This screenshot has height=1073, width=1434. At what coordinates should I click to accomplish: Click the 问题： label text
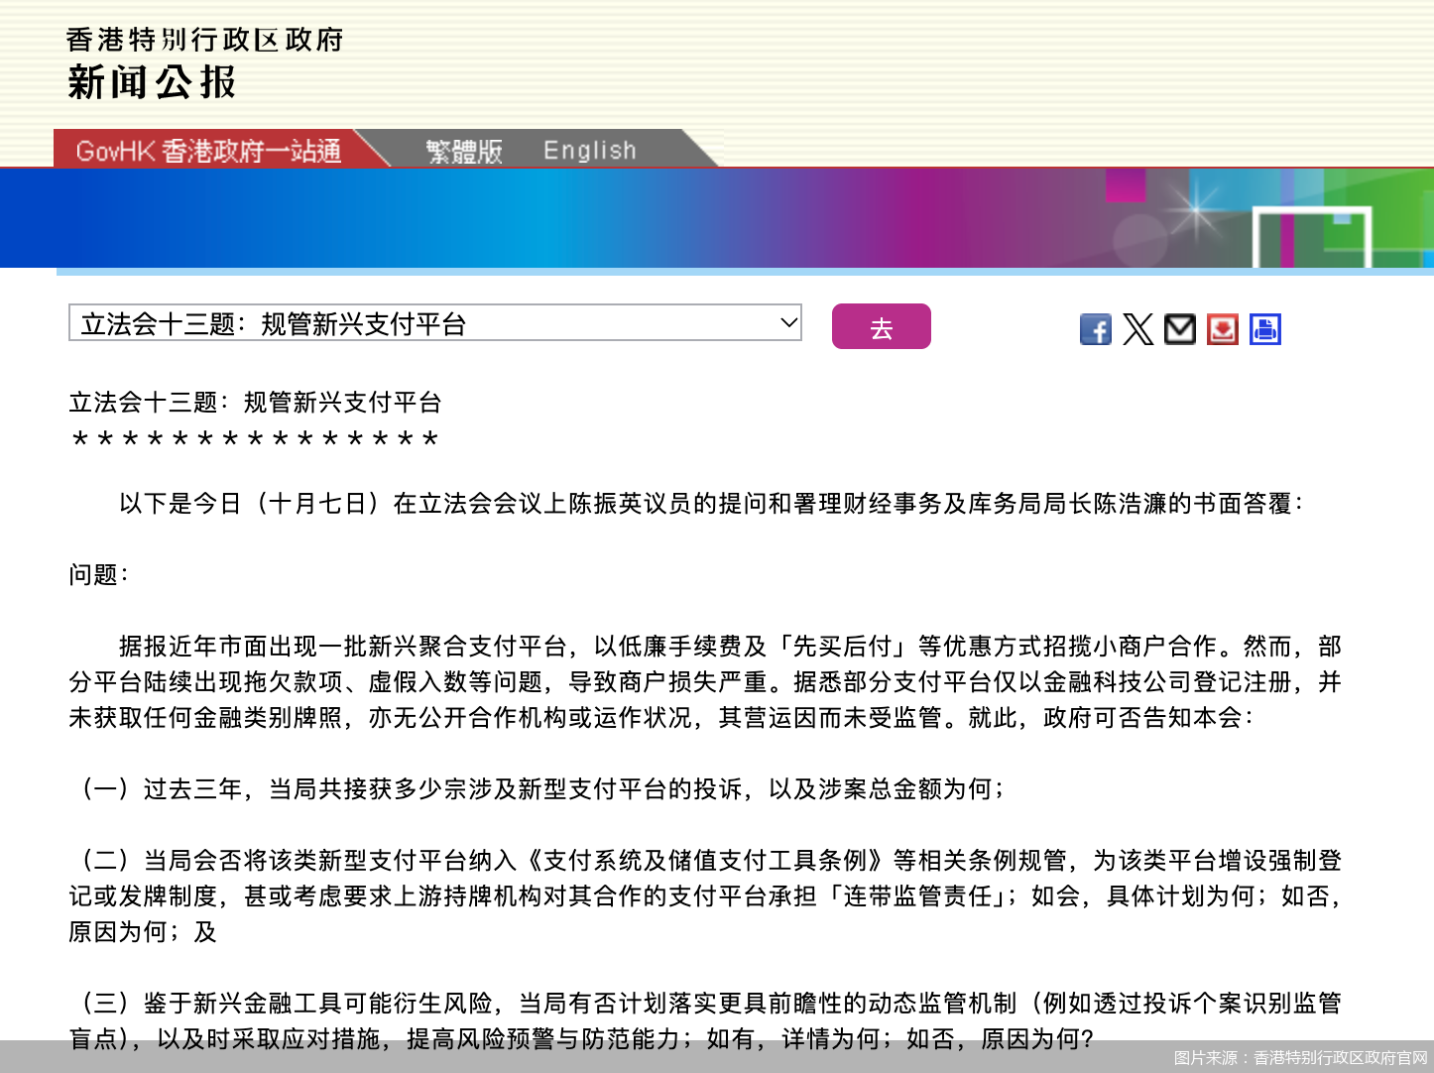[99, 575]
